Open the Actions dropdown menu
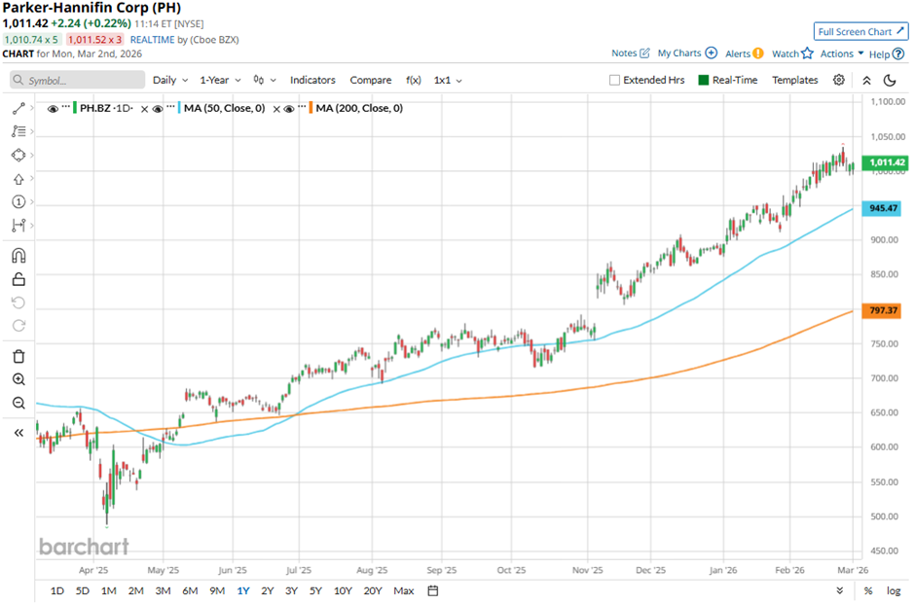The height and width of the screenshot is (604, 915). point(842,54)
